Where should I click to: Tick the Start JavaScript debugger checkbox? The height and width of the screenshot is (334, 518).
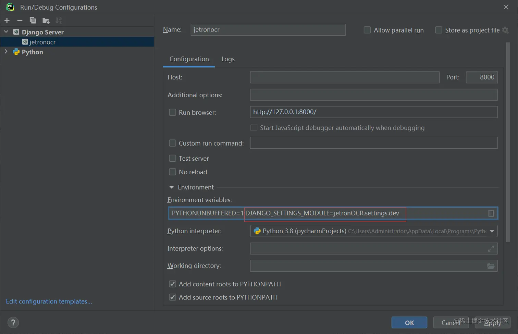pyautogui.click(x=254, y=127)
